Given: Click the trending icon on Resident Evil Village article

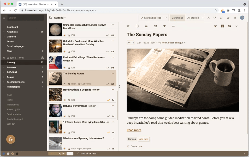Looking at the screenshot, I should pos(107,68).
